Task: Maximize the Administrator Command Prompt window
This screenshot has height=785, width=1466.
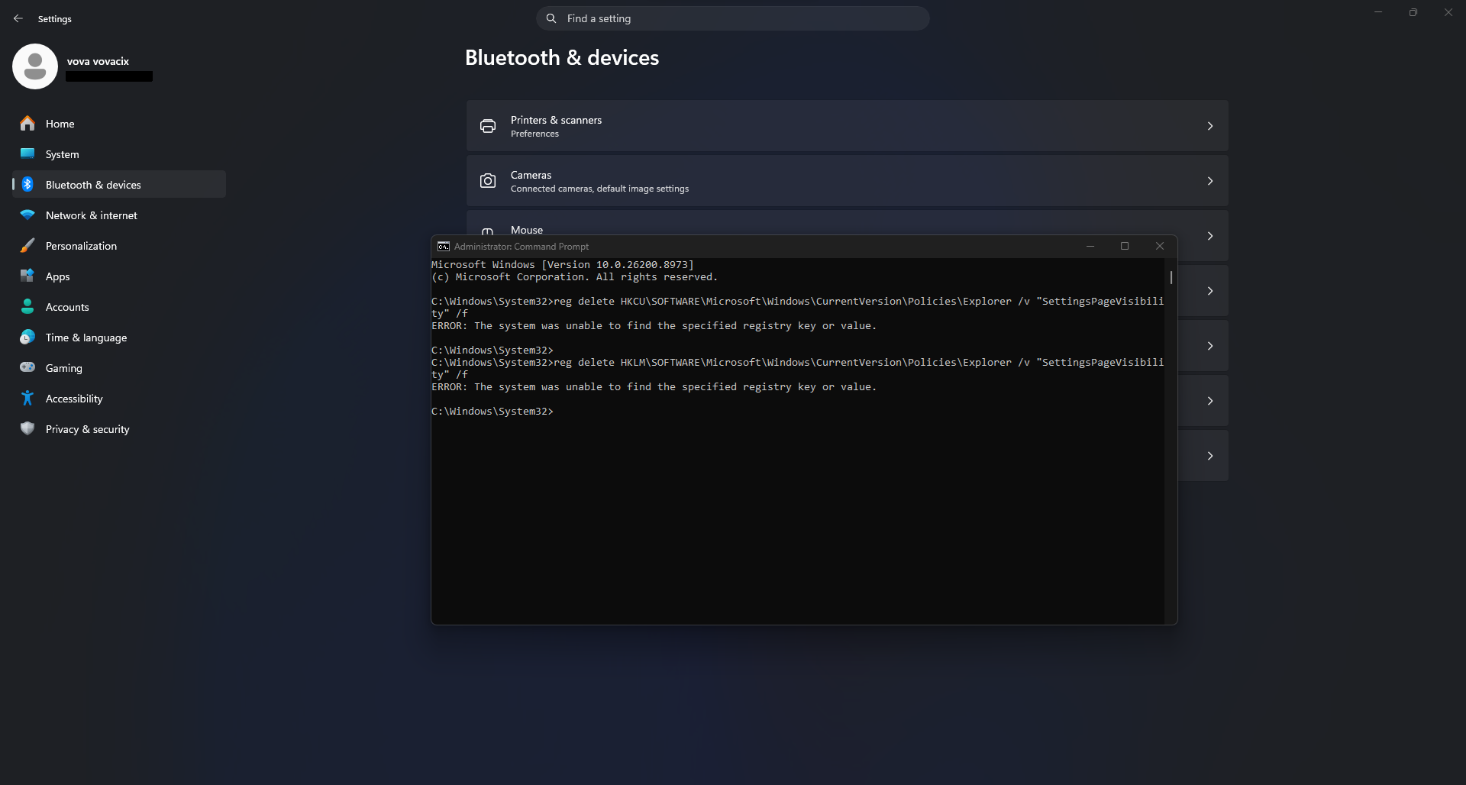Action: tap(1125, 246)
